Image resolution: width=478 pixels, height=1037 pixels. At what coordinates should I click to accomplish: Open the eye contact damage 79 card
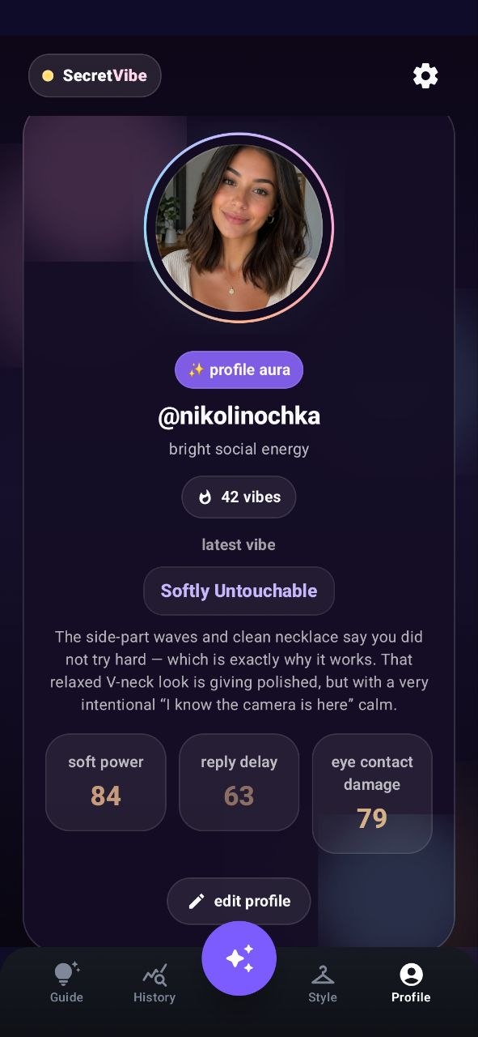[372, 793]
